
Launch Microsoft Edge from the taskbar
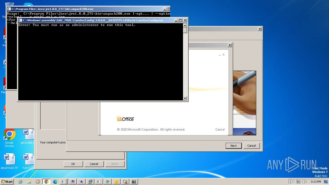[55, 182]
